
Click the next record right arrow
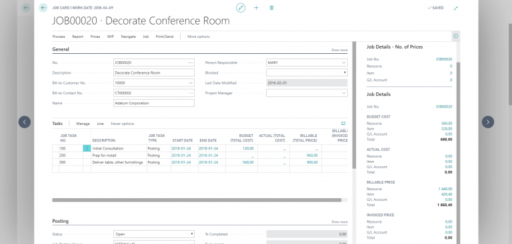pyautogui.click(x=488, y=122)
